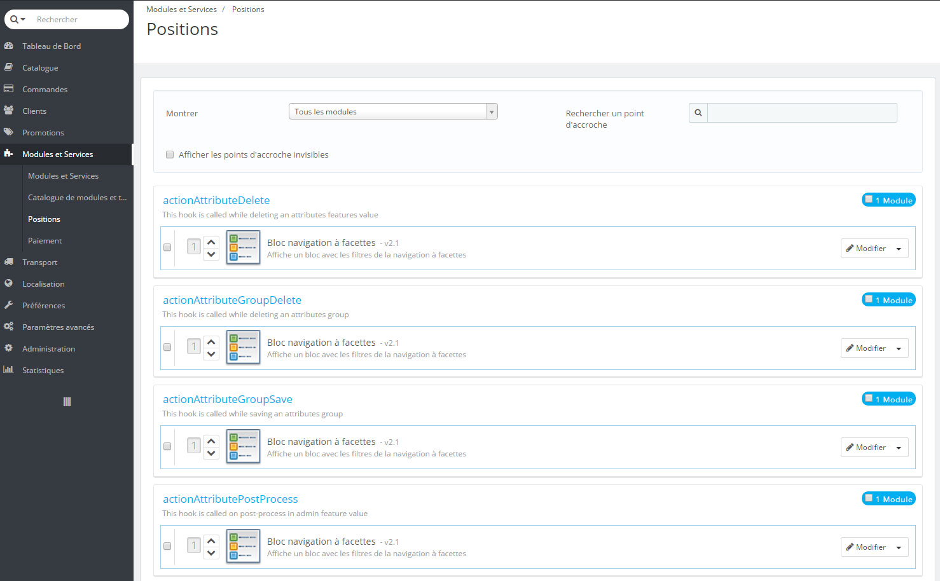Check the module row under actionAttributeGroupSave
The height and width of the screenshot is (581, 940).
pos(167,446)
